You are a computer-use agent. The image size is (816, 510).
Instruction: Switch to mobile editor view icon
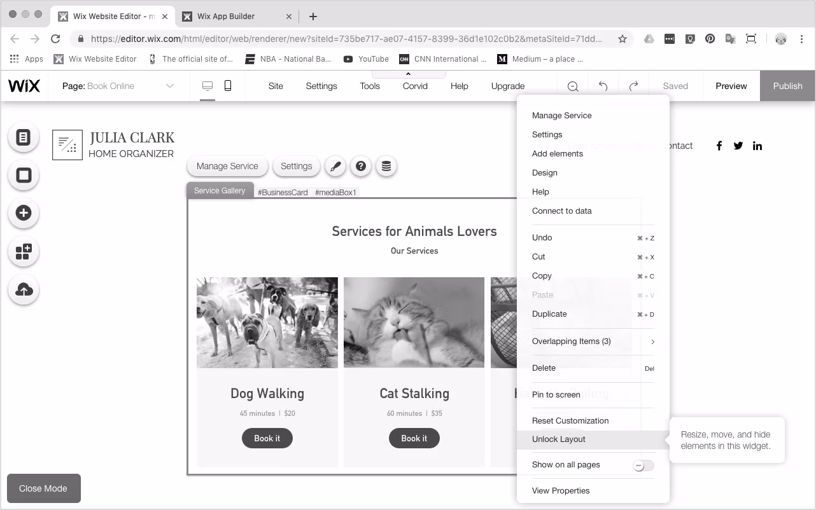(228, 86)
